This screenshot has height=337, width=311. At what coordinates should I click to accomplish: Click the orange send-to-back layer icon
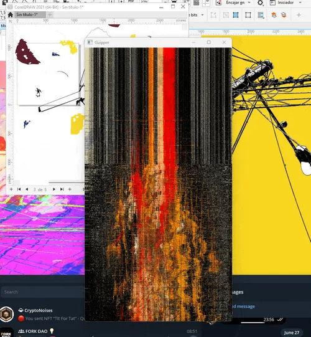tap(284, 15)
